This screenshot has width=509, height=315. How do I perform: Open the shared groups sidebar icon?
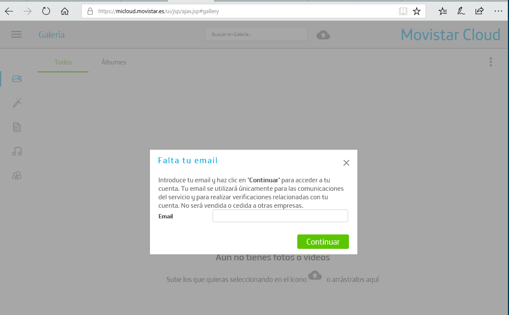[17, 176]
